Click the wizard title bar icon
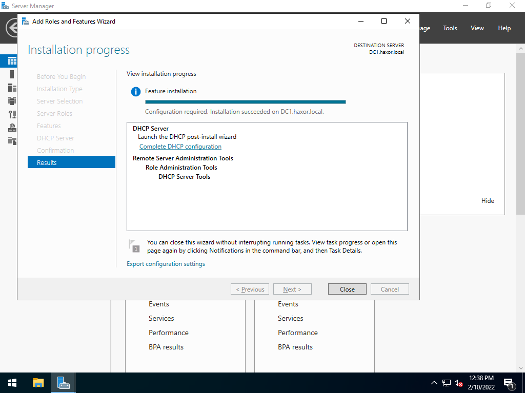The image size is (525, 393). tap(26, 22)
